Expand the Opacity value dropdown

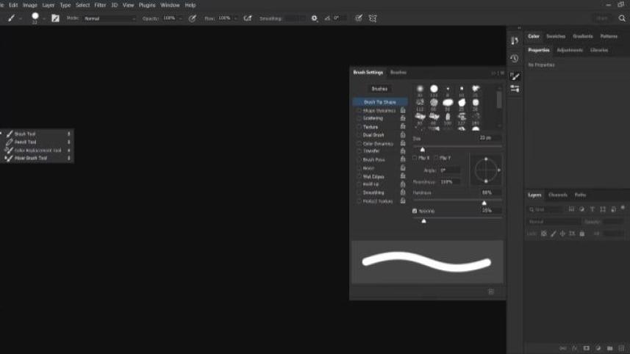click(x=181, y=18)
